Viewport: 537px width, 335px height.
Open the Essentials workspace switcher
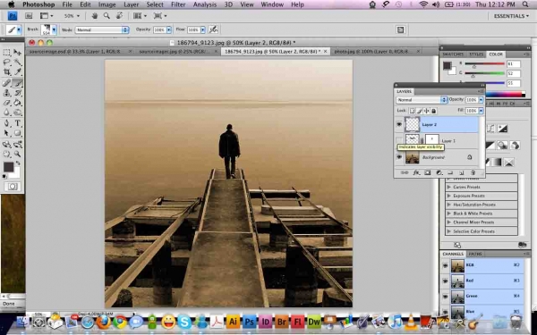coord(511,16)
